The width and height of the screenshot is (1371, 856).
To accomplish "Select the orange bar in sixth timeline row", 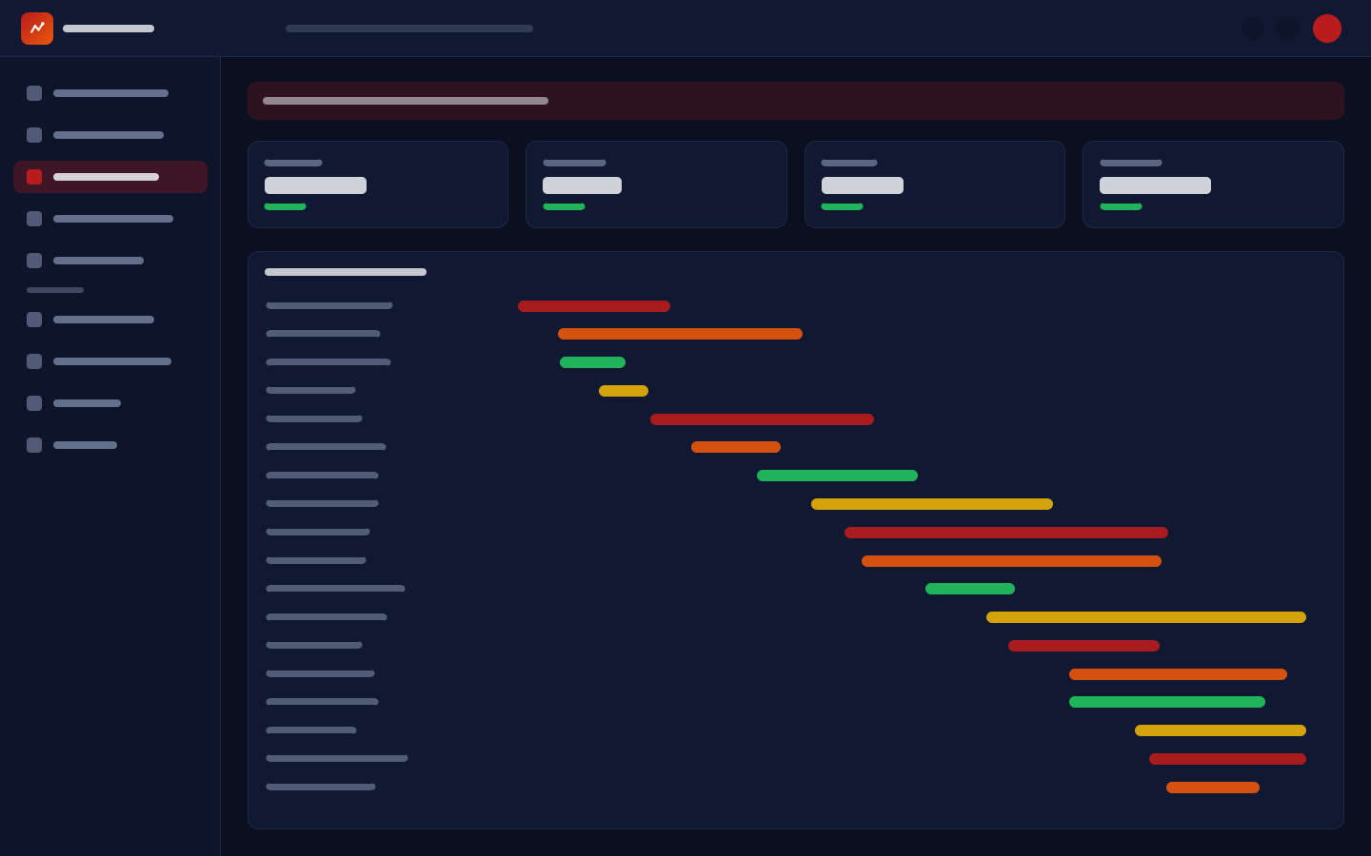I will (736, 447).
